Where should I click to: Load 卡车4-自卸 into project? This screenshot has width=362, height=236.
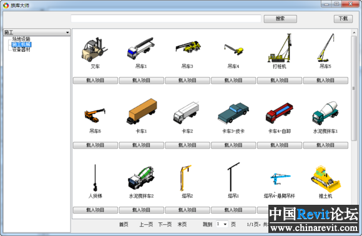click(280, 145)
